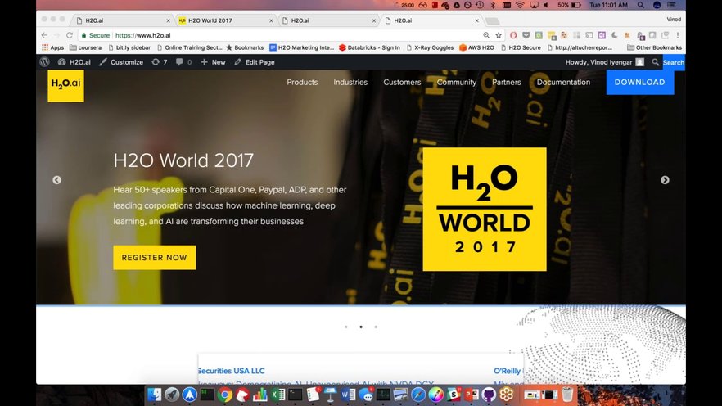Image resolution: width=722 pixels, height=406 pixels.
Task: Open the Community menu item
Action: (x=456, y=83)
